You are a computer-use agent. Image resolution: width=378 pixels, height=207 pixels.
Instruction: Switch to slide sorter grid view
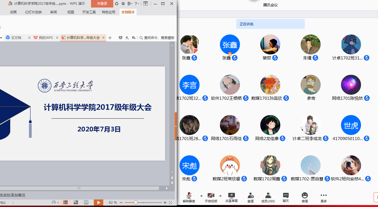[x=76, y=203]
